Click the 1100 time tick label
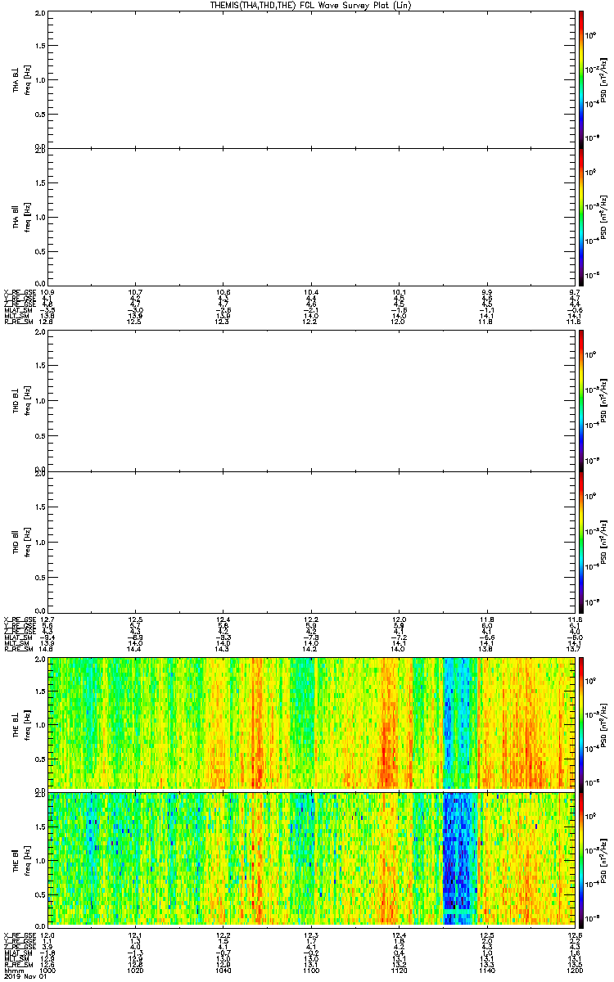Image resolution: width=614 pixels, height=982 pixels. click(x=311, y=971)
